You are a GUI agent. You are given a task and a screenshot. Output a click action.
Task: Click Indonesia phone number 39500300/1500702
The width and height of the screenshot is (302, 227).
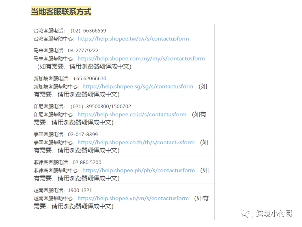tap(108, 107)
